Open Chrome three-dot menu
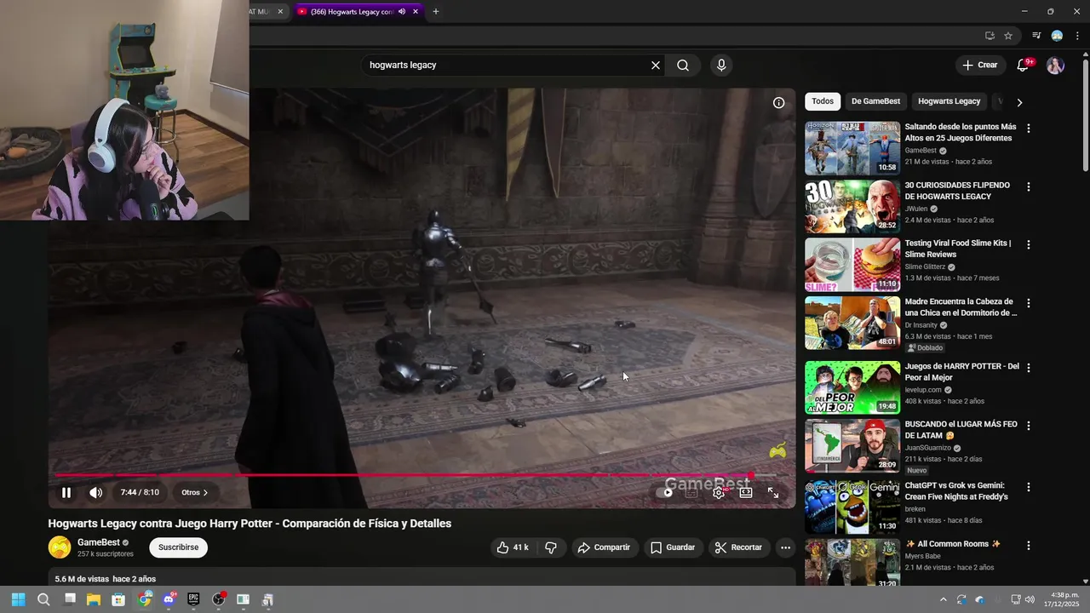This screenshot has height=613, width=1090. click(x=1078, y=36)
